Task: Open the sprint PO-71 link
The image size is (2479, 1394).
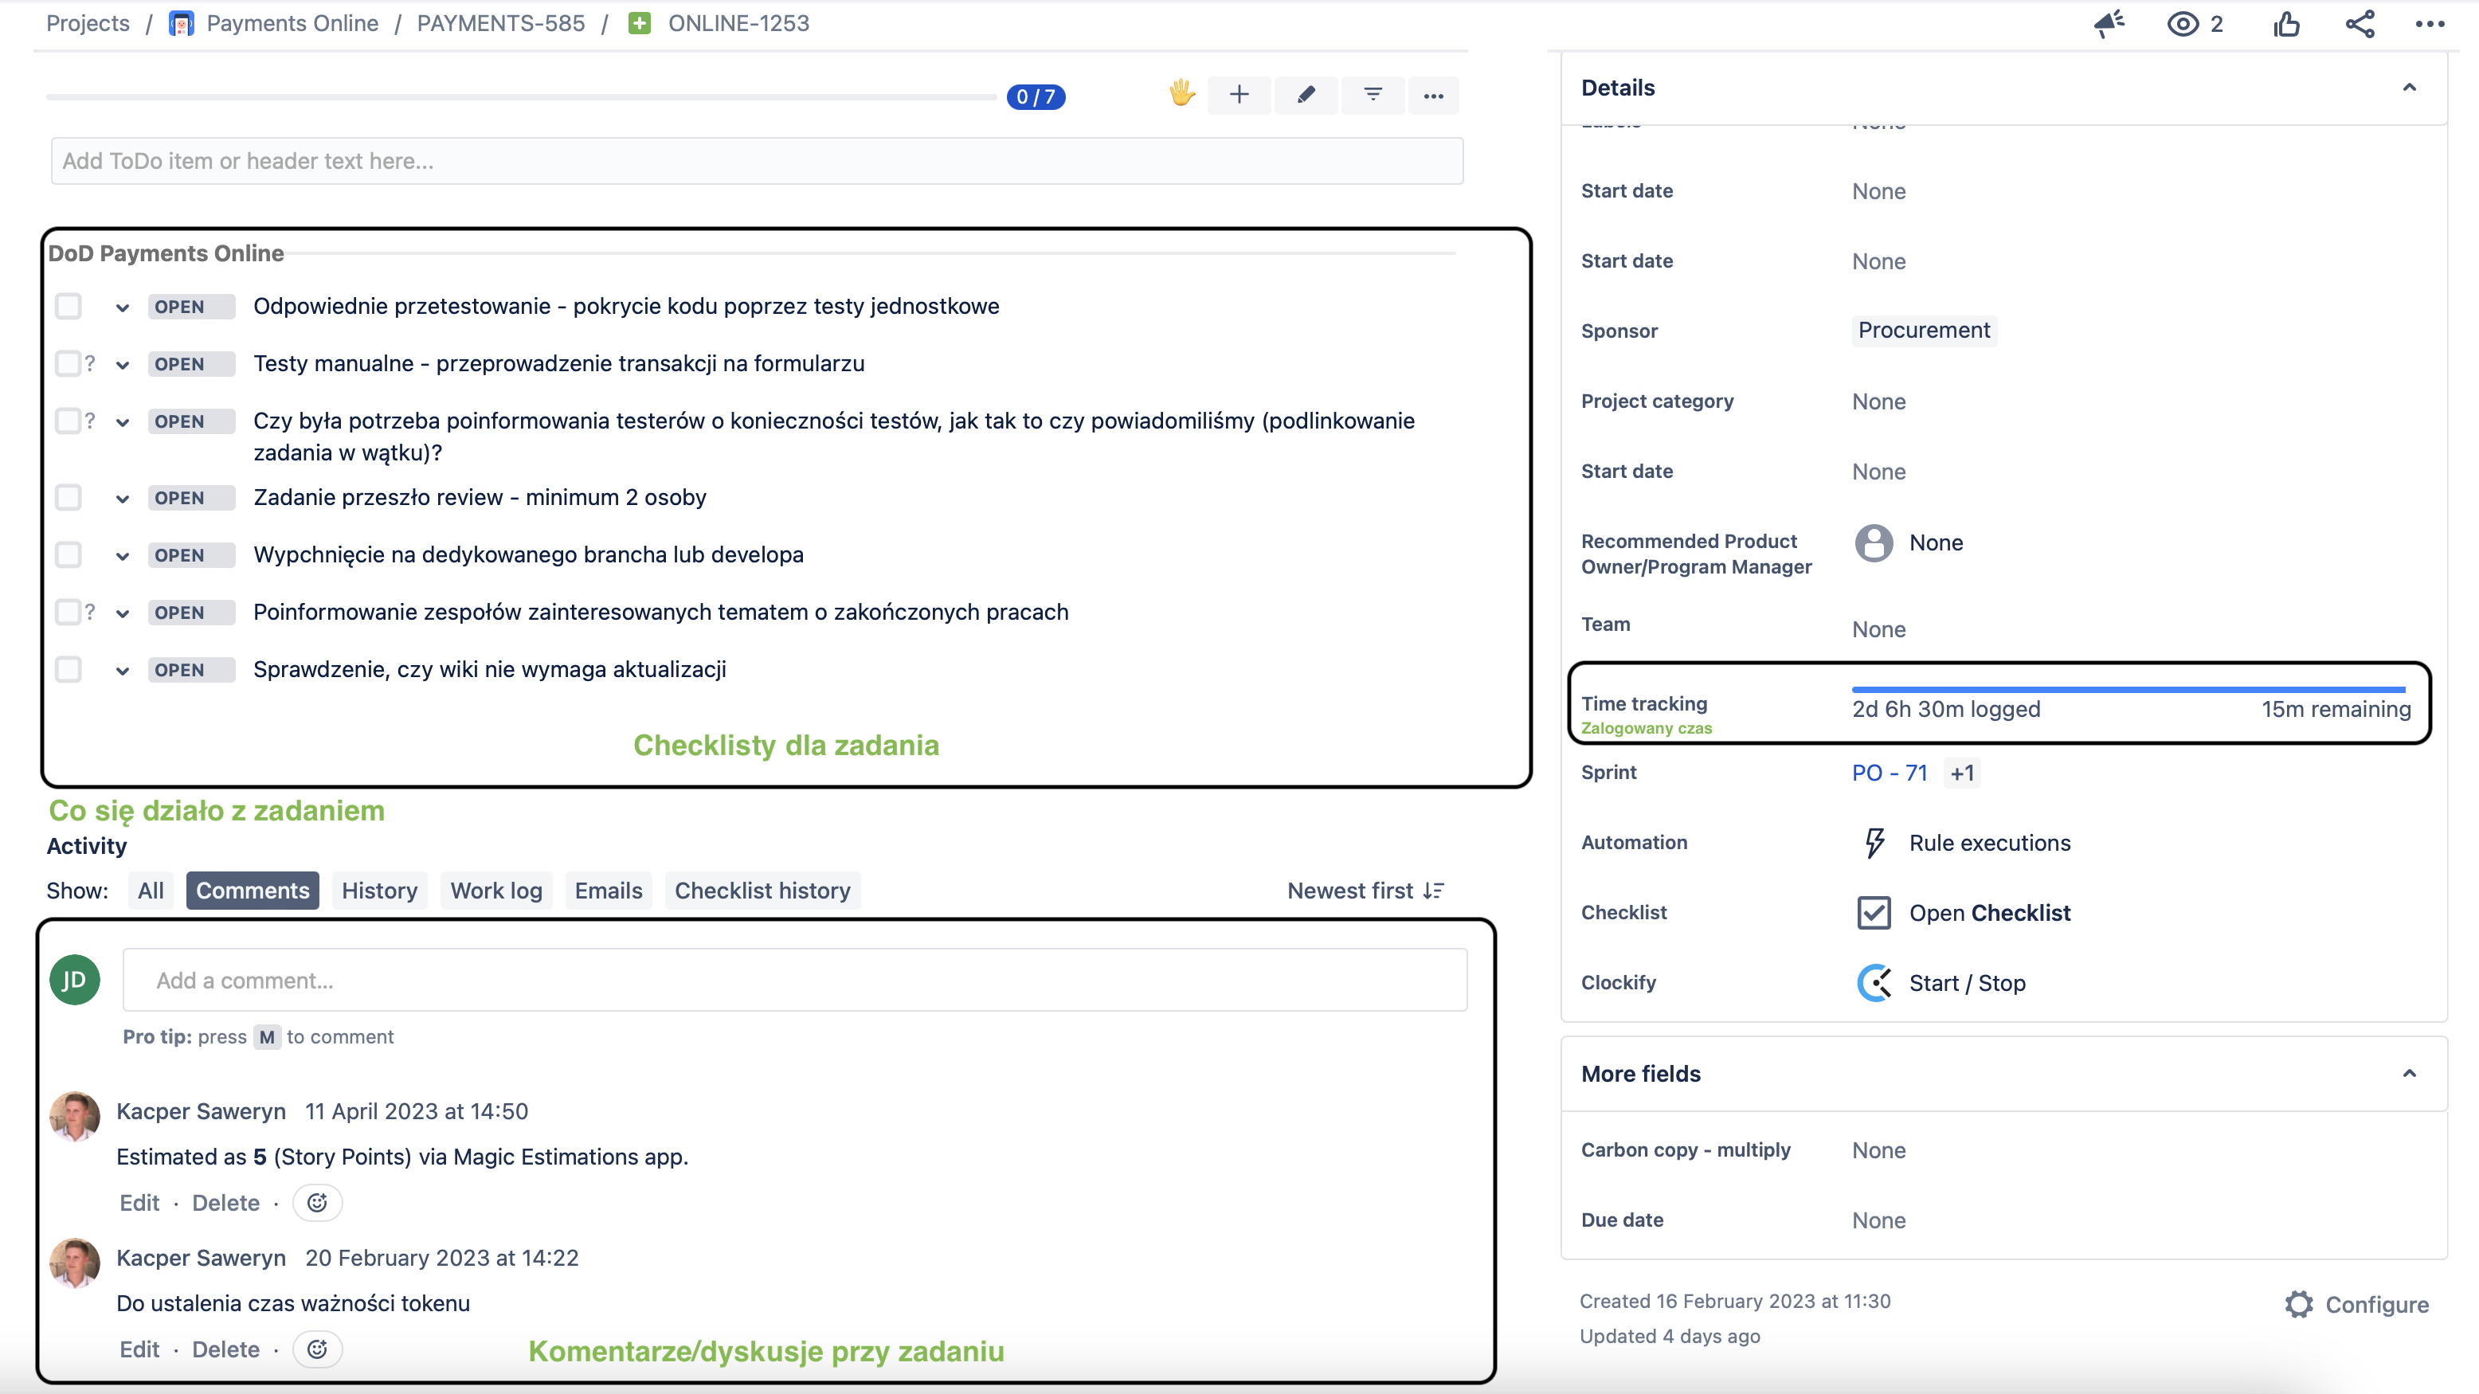Action: tap(1888, 773)
